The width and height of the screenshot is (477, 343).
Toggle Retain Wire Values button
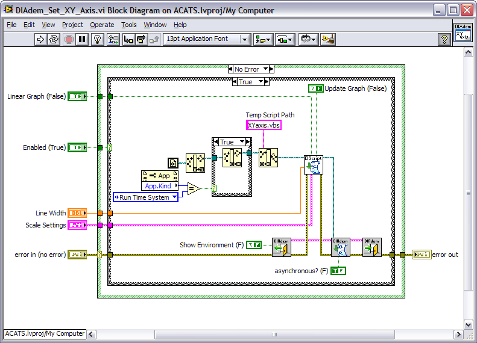[x=113, y=40]
